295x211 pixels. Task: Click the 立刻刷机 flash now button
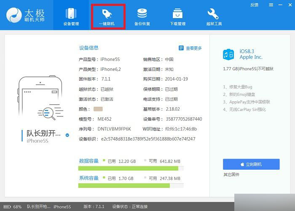point(251,164)
